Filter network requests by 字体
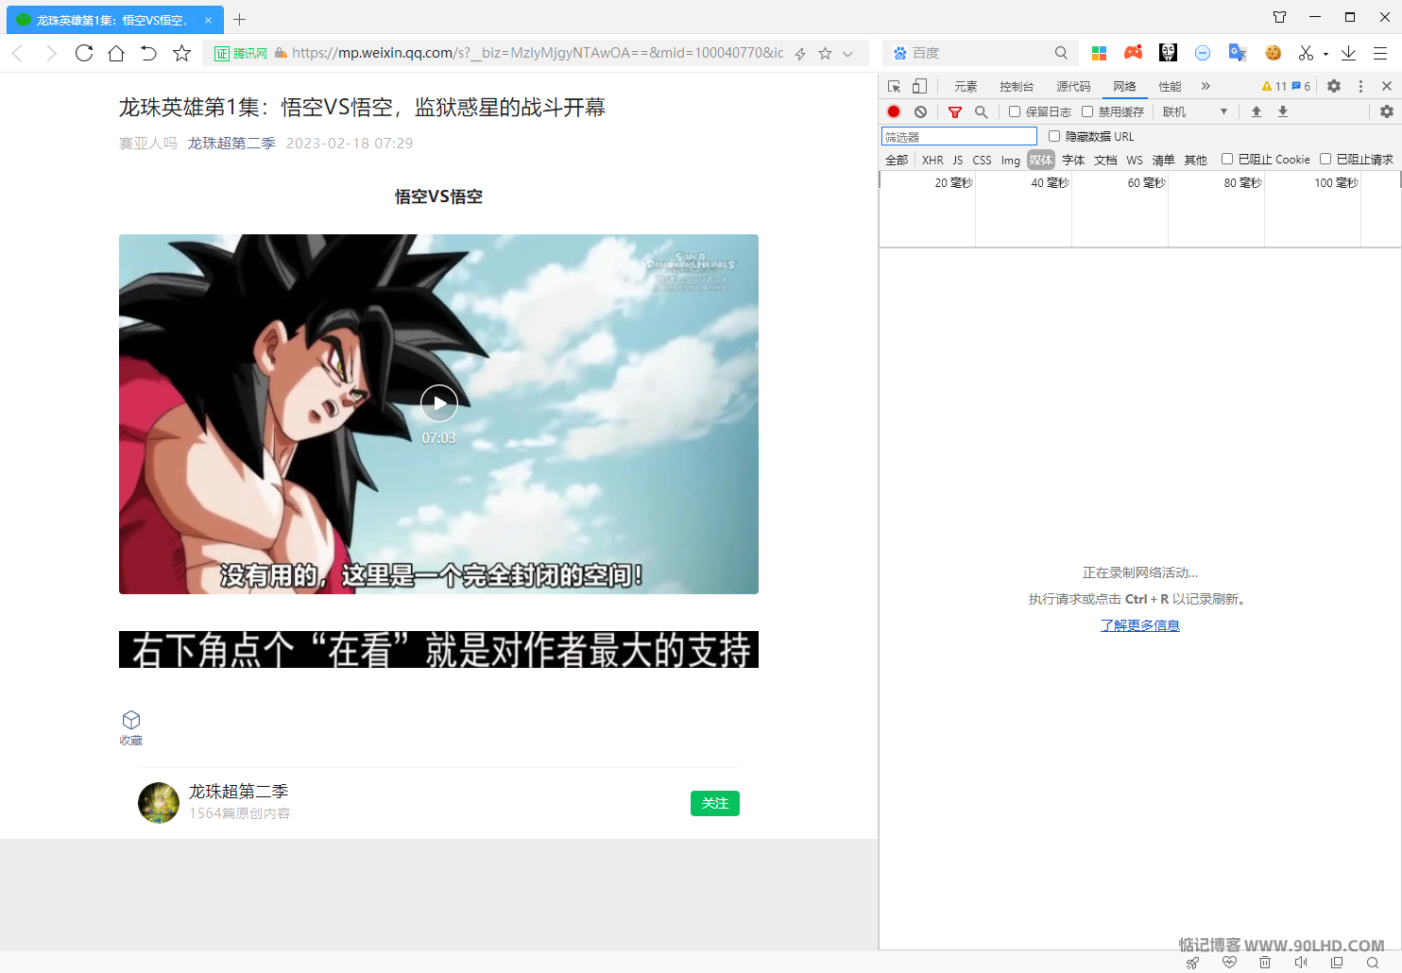Image resolution: width=1402 pixels, height=973 pixels. pyautogui.click(x=1073, y=160)
